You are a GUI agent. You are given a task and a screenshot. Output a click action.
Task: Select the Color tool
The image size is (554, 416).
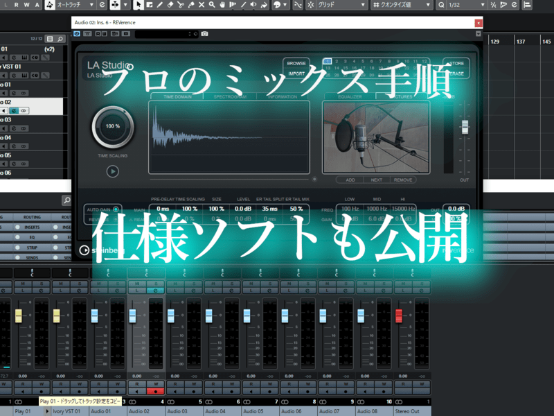tap(265, 5)
